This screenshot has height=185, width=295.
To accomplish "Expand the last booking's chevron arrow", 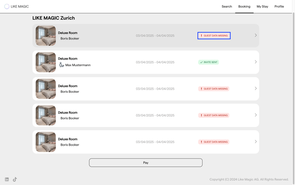I will (255, 142).
